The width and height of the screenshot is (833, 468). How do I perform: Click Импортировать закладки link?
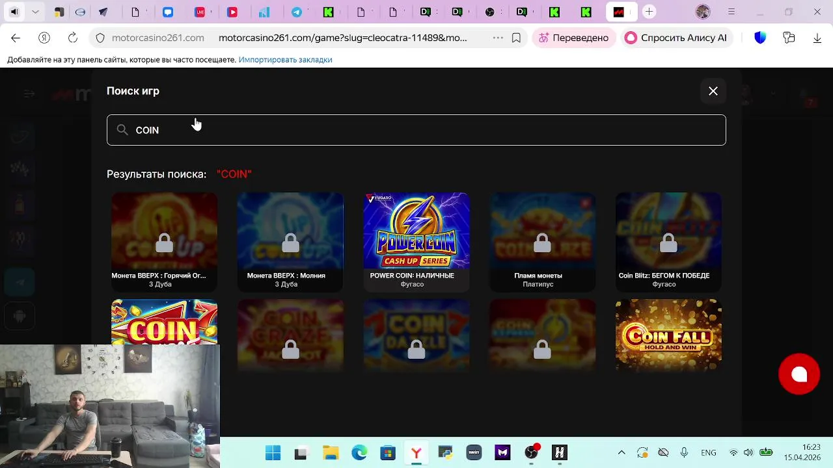click(x=285, y=60)
